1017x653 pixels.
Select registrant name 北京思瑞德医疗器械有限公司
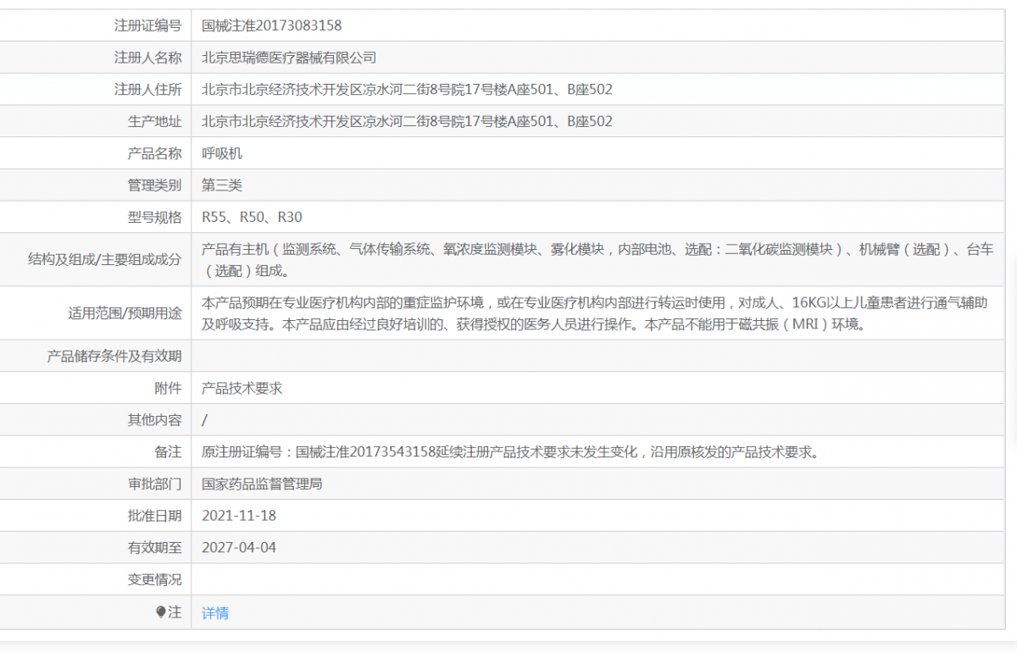click(289, 58)
